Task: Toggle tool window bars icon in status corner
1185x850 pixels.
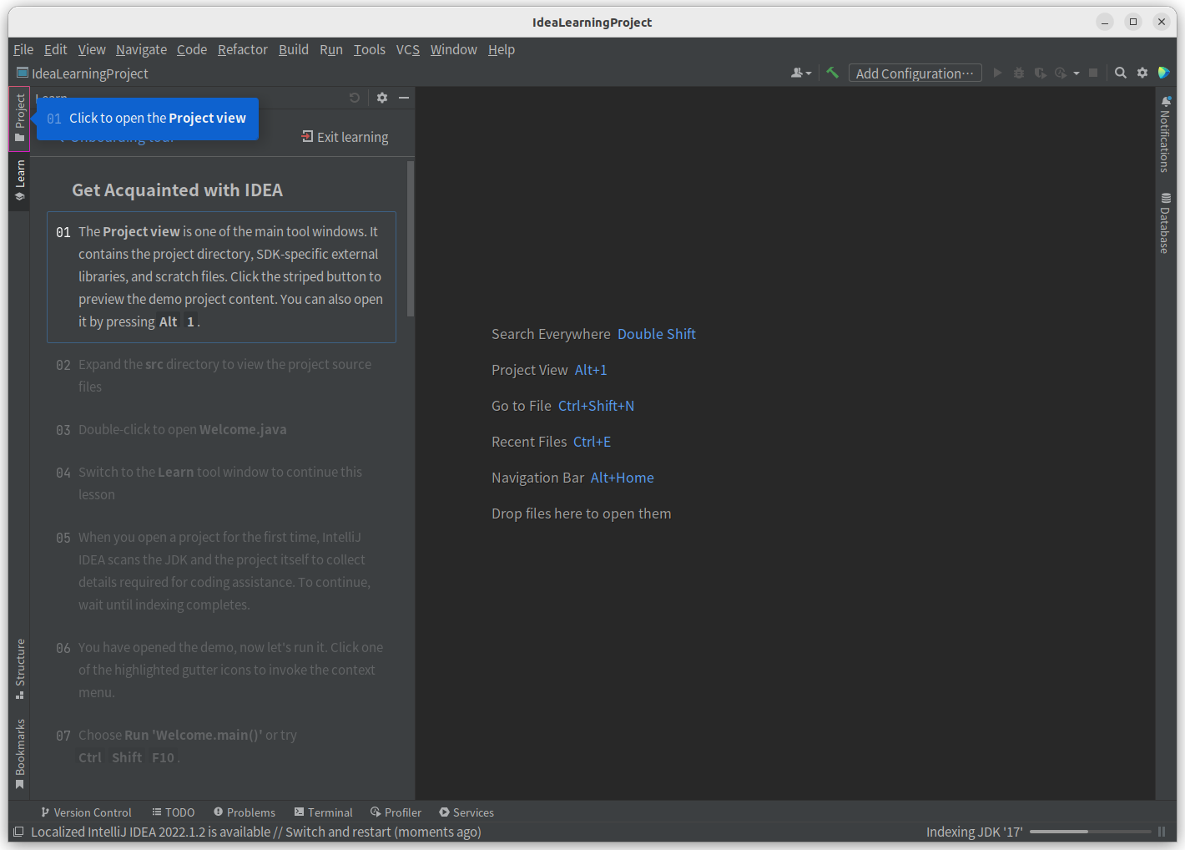Action: point(18,832)
